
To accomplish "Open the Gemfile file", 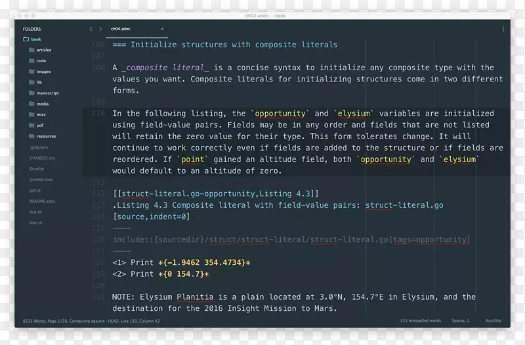I will [x=37, y=169].
